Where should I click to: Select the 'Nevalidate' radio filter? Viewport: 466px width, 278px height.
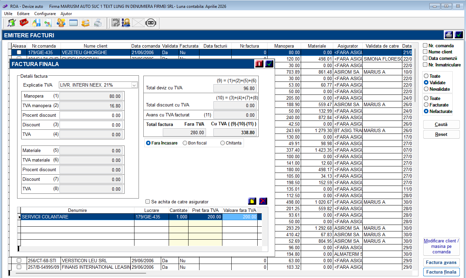click(x=426, y=89)
